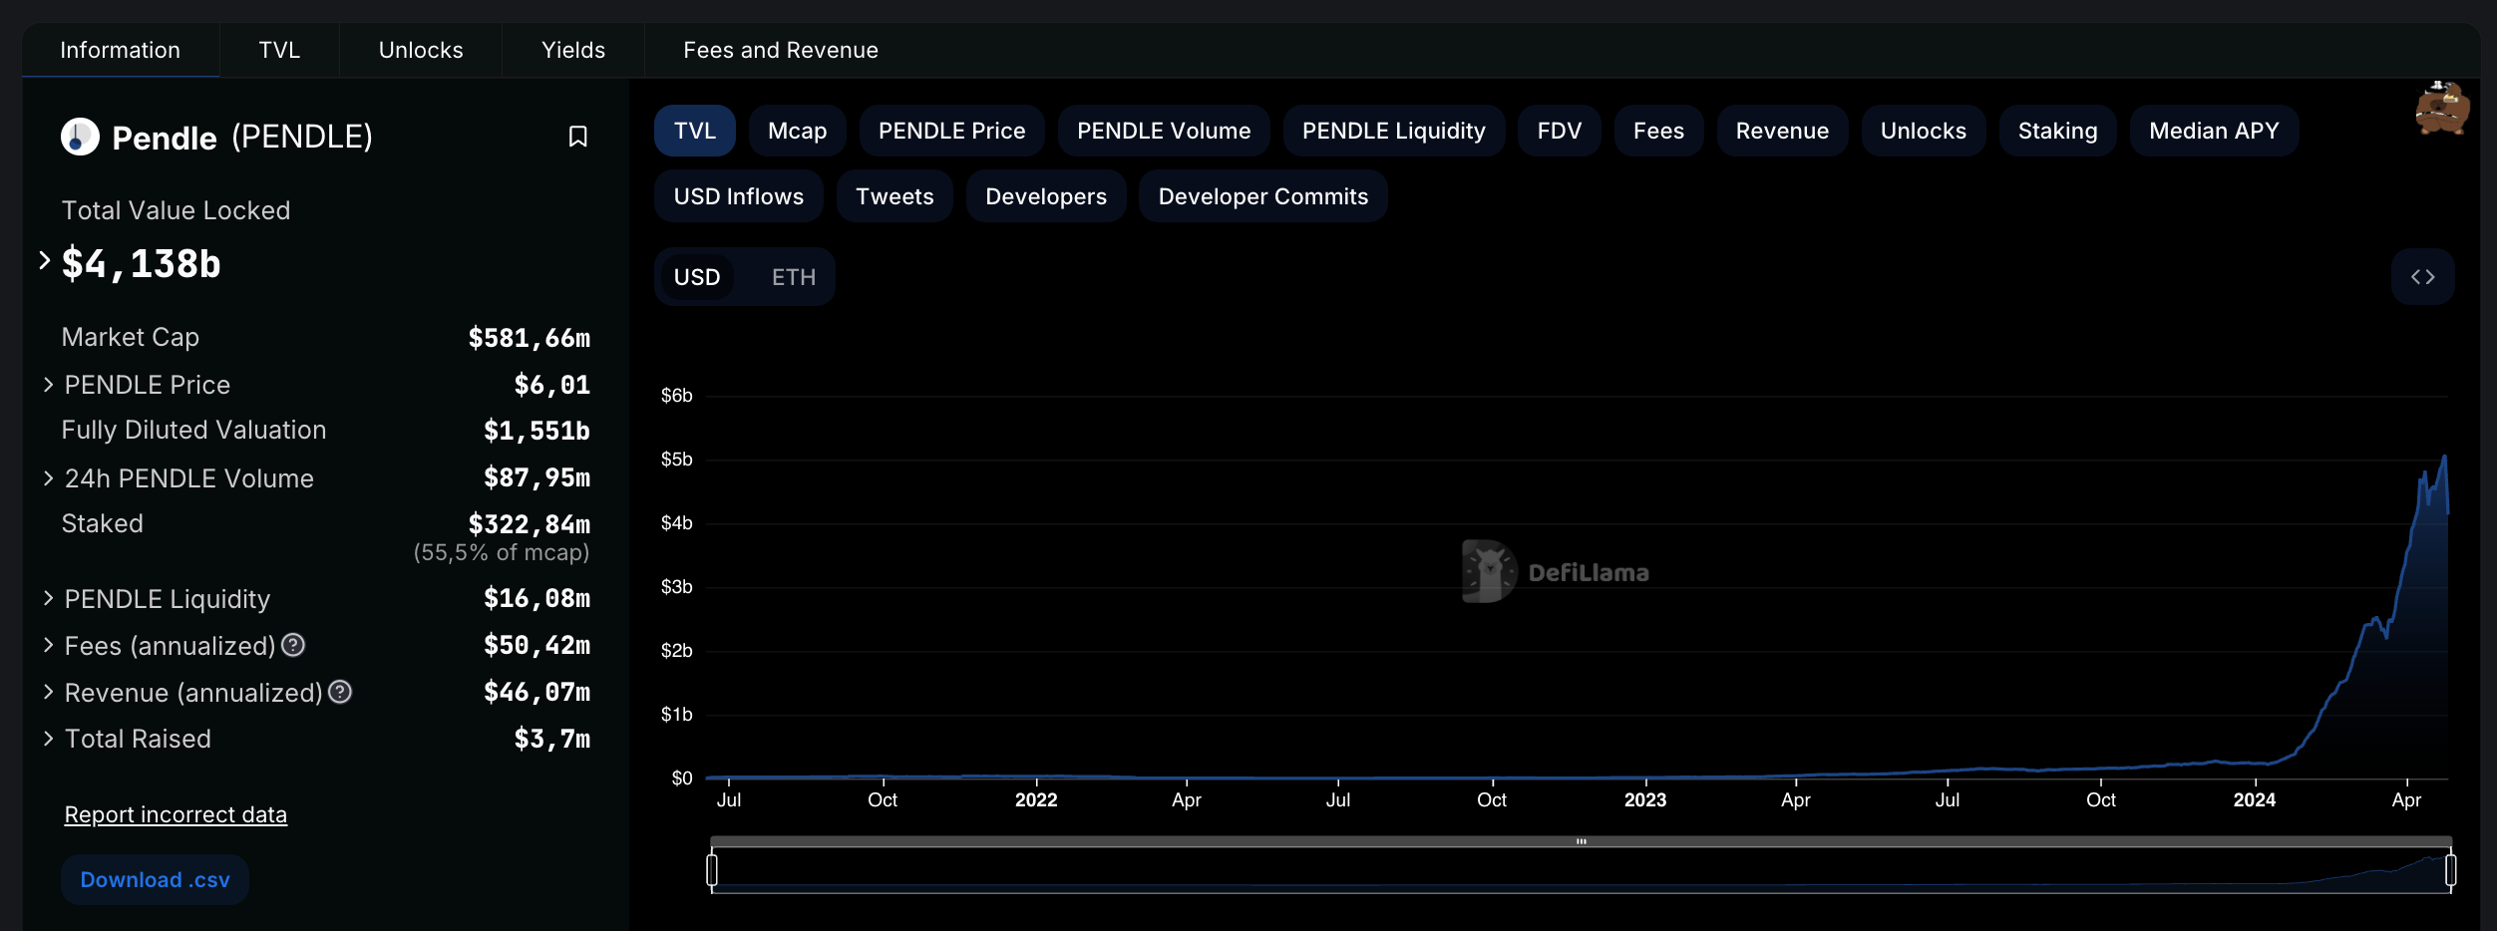Open the Yields tab
This screenshot has width=2497, height=931.
pyautogui.click(x=572, y=50)
